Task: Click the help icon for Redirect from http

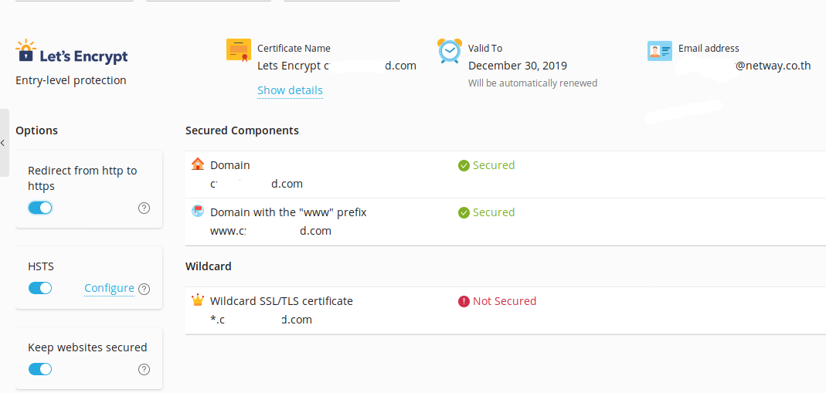Action: pyautogui.click(x=144, y=208)
